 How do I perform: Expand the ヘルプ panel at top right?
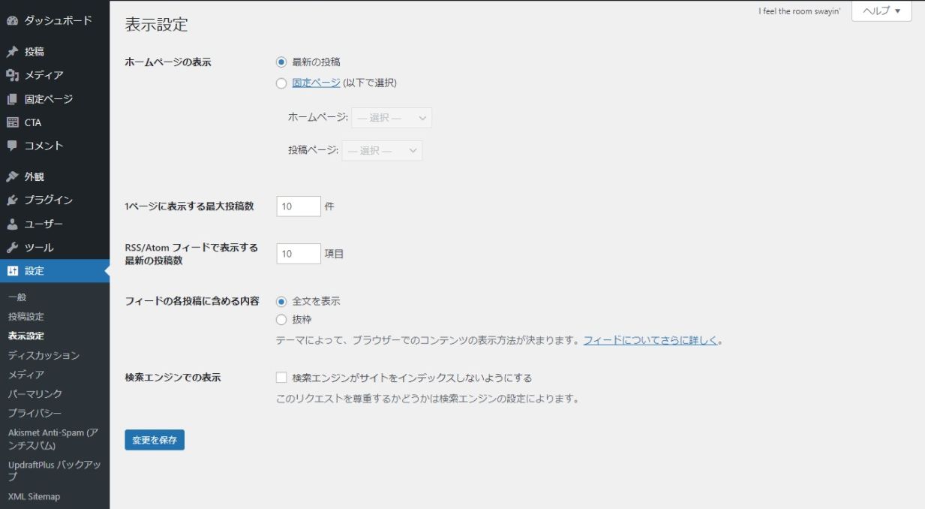(x=881, y=11)
